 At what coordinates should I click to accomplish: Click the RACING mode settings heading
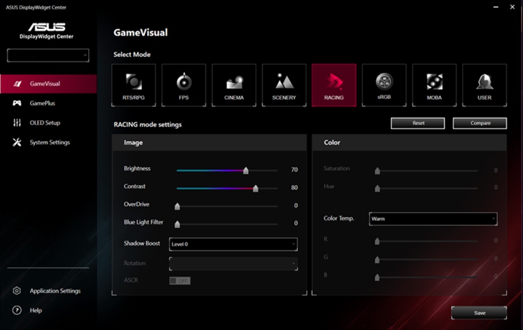point(148,125)
